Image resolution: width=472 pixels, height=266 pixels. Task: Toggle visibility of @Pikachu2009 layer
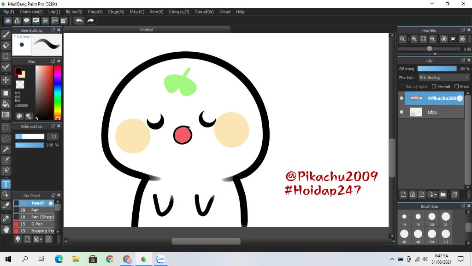[401, 98]
